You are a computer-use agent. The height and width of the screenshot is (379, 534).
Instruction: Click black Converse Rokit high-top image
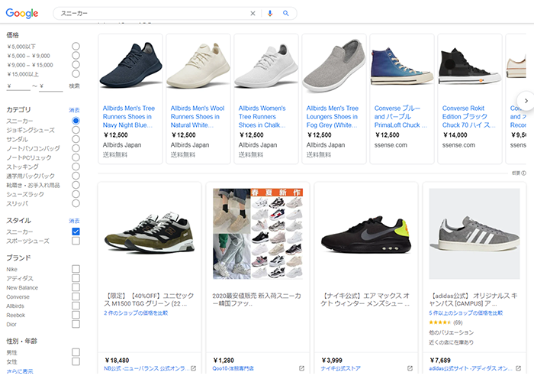[x=470, y=66]
